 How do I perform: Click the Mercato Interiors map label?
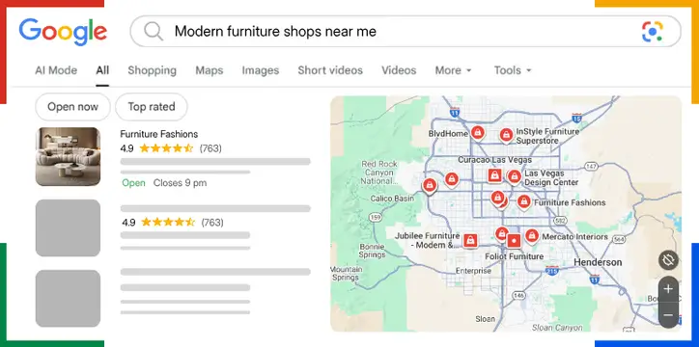tap(574, 237)
